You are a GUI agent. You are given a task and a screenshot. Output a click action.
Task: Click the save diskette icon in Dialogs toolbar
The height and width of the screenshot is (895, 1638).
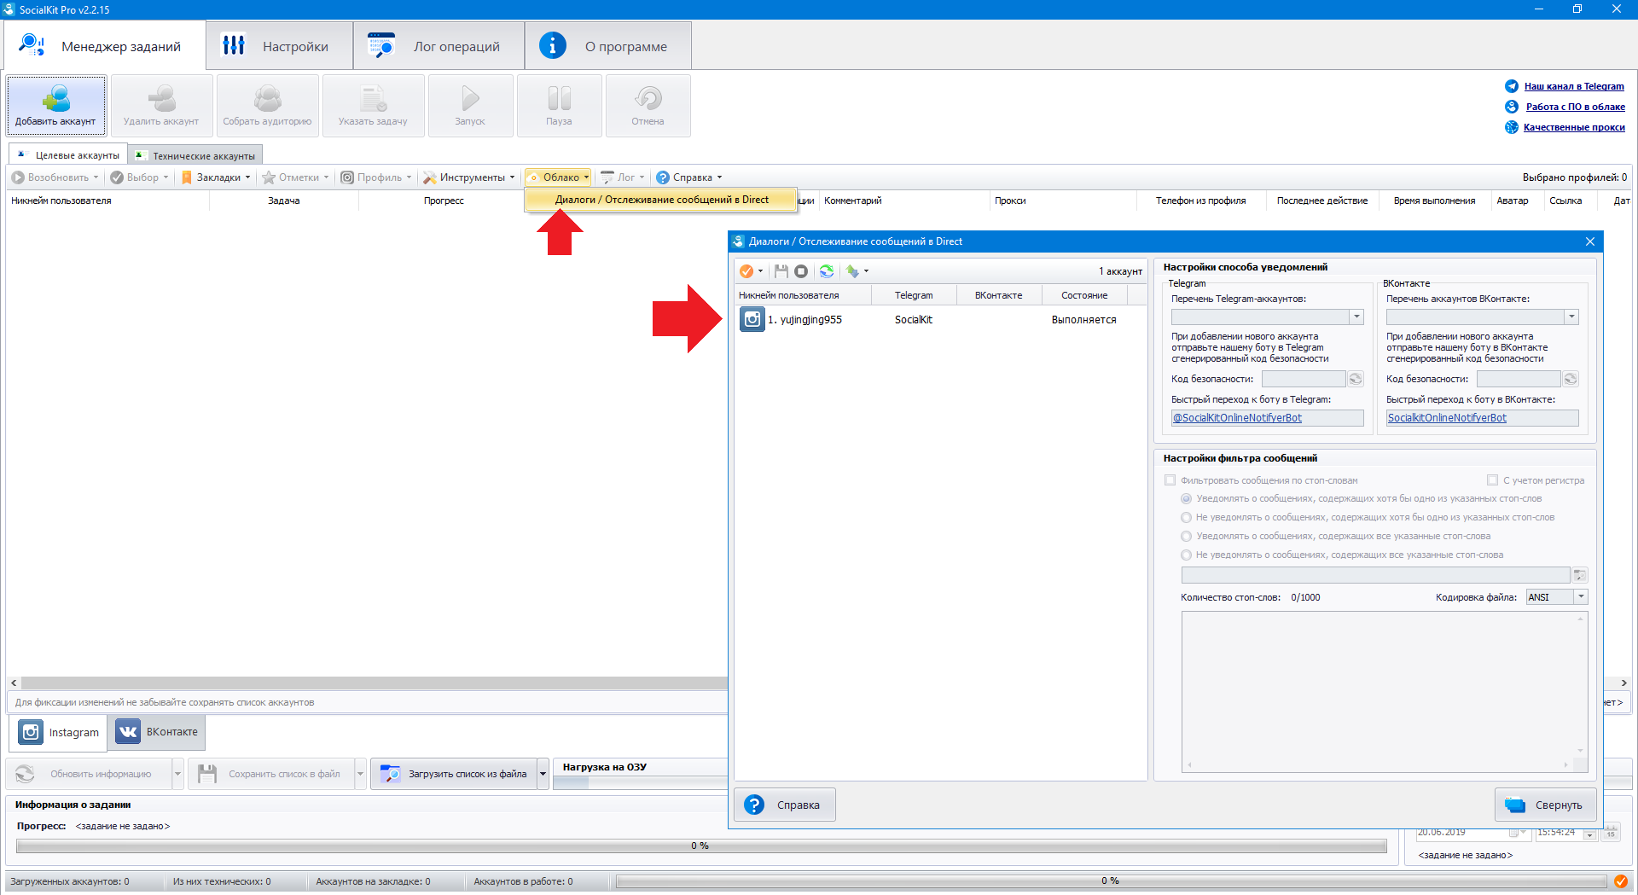(781, 271)
